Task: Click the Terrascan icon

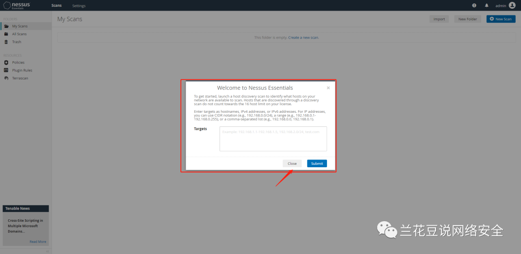Action: pos(6,79)
